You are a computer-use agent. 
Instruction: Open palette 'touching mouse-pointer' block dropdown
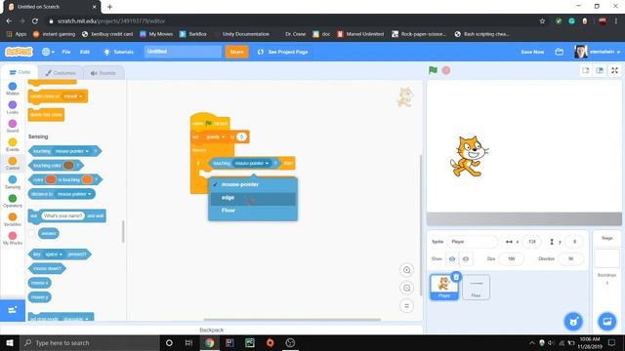(71, 151)
